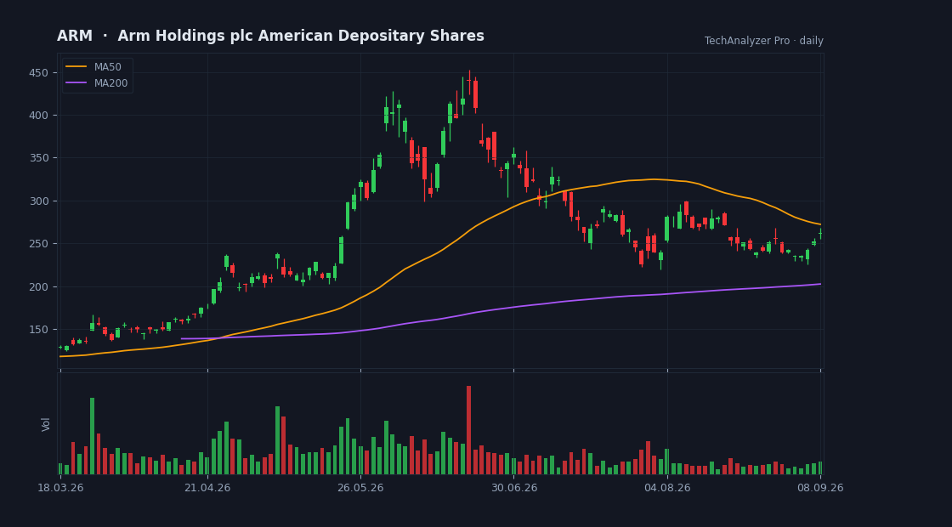Click the 04.08.26 date label
The width and height of the screenshot is (952, 527).
point(667,488)
